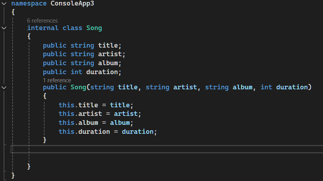Open the "1 reference" CodeLens link
Image resolution: width=323 pixels, height=181 pixels.
[57, 80]
